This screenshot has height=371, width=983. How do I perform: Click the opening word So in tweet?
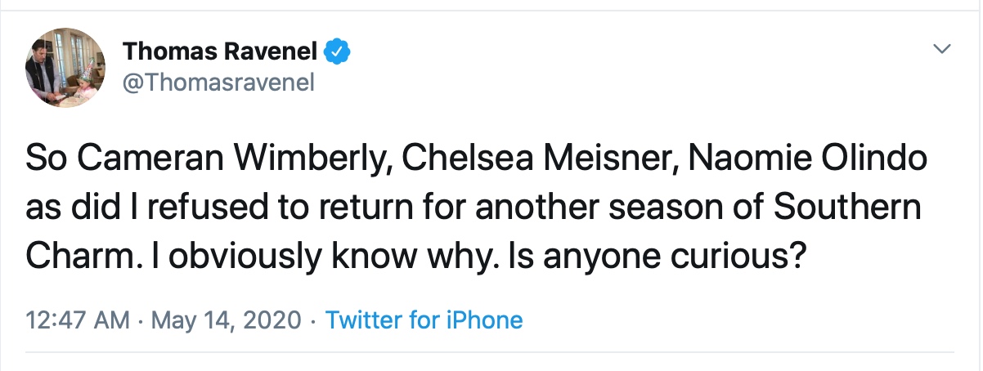tap(44, 159)
